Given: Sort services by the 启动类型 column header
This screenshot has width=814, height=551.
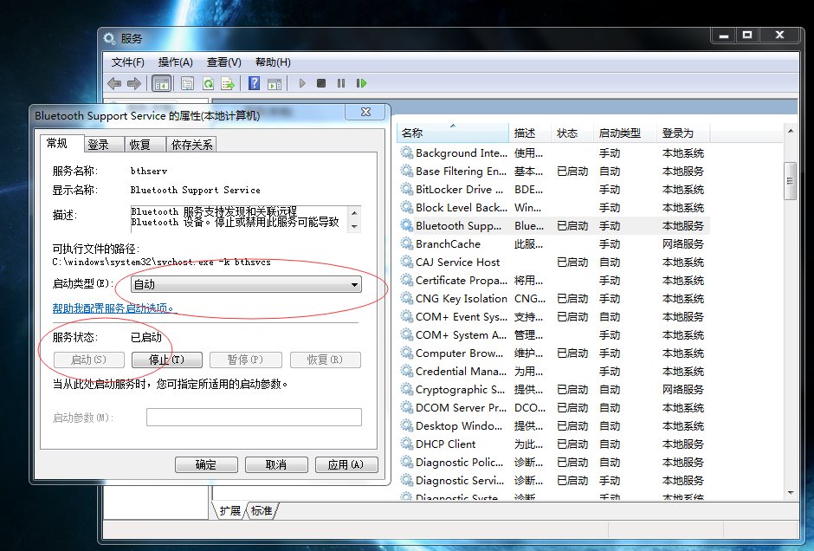Looking at the screenshot, I should [619, 133].
